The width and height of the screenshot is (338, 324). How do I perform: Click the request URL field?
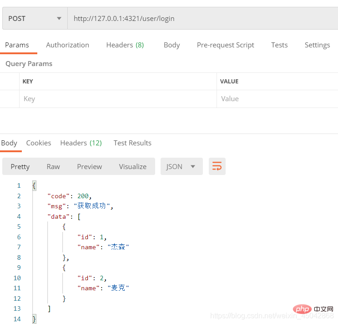click(202, 18)
